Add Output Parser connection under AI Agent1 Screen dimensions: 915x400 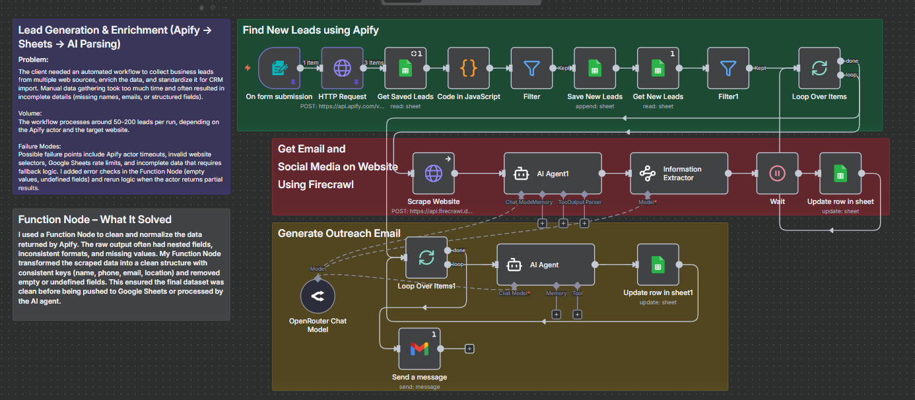coord(584,223)
